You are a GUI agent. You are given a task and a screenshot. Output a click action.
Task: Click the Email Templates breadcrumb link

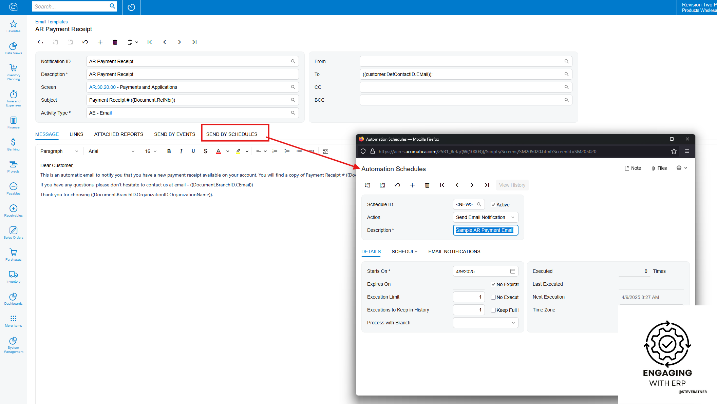pos(51,22)
